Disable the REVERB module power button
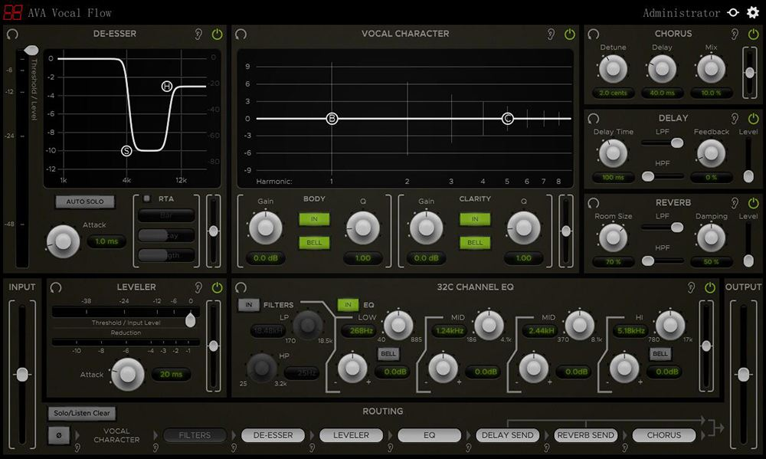 [753, 203]
